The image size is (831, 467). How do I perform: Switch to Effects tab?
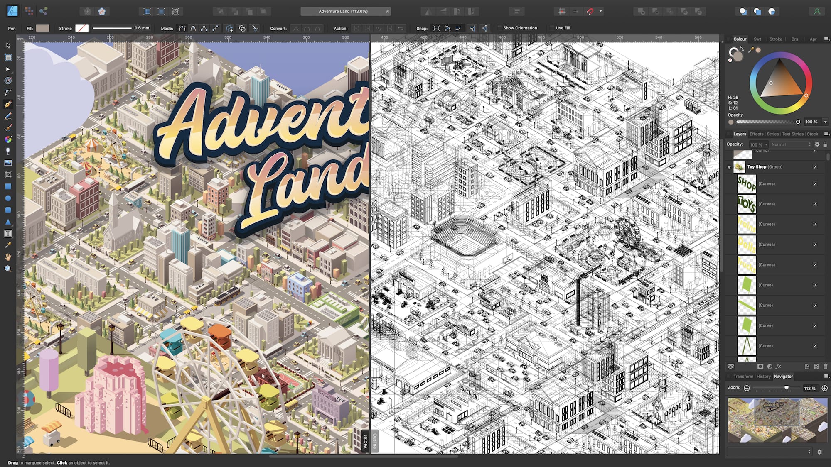[x=756, y=134]
